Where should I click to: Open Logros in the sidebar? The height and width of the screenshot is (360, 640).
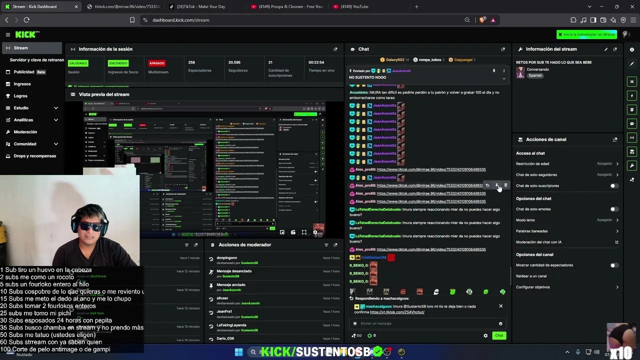[x=32, y=96]
